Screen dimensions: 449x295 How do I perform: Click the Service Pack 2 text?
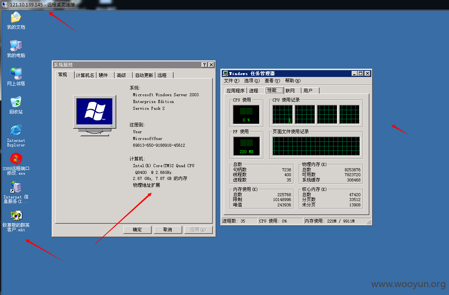click(149, 109)
